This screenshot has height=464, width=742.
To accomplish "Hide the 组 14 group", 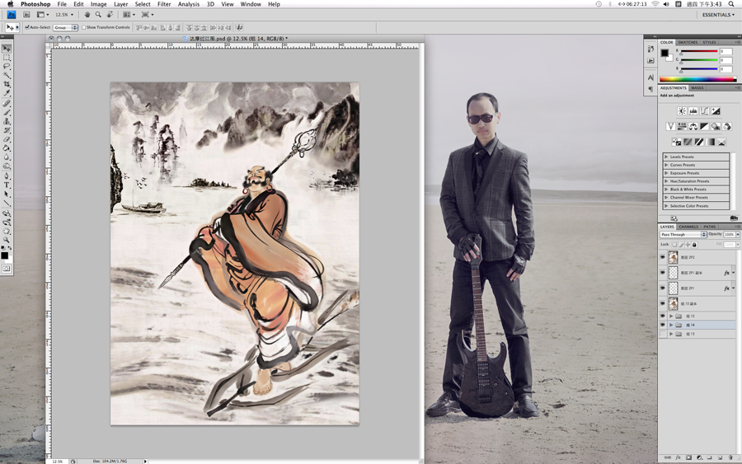I will point(663,325).
